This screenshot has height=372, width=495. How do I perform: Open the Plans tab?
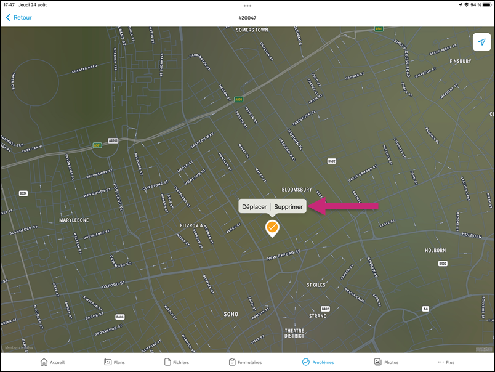point(115,362)
